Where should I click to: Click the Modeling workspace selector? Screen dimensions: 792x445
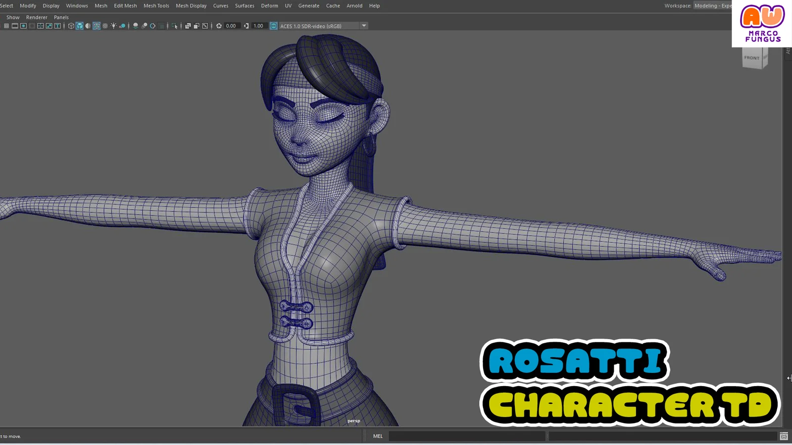point(713,5)
